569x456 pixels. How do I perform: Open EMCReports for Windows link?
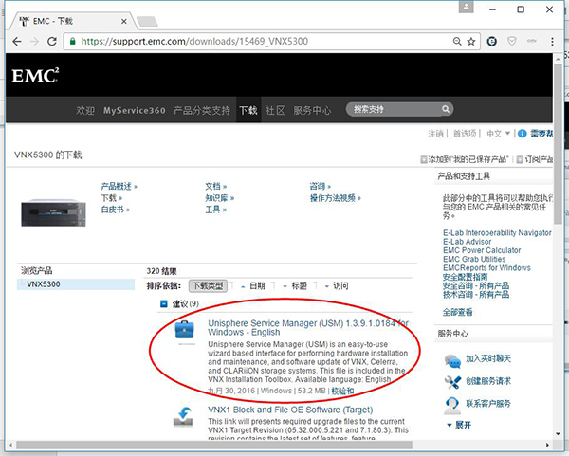pos(486,267)
